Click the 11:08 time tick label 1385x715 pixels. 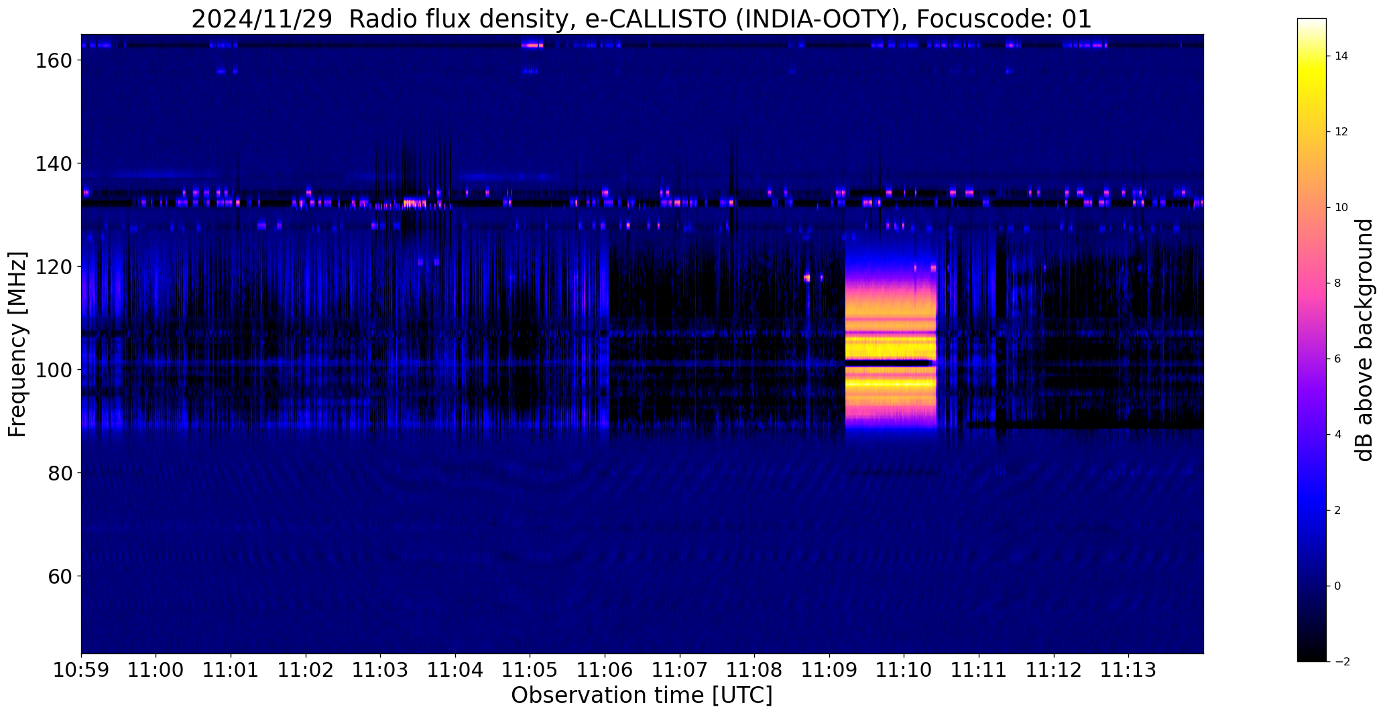(x=755, y=670)
